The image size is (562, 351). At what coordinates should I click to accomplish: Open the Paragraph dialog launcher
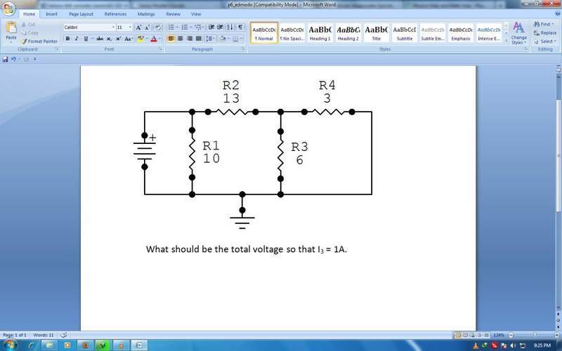pyautogui.click(x=242, y=49)
